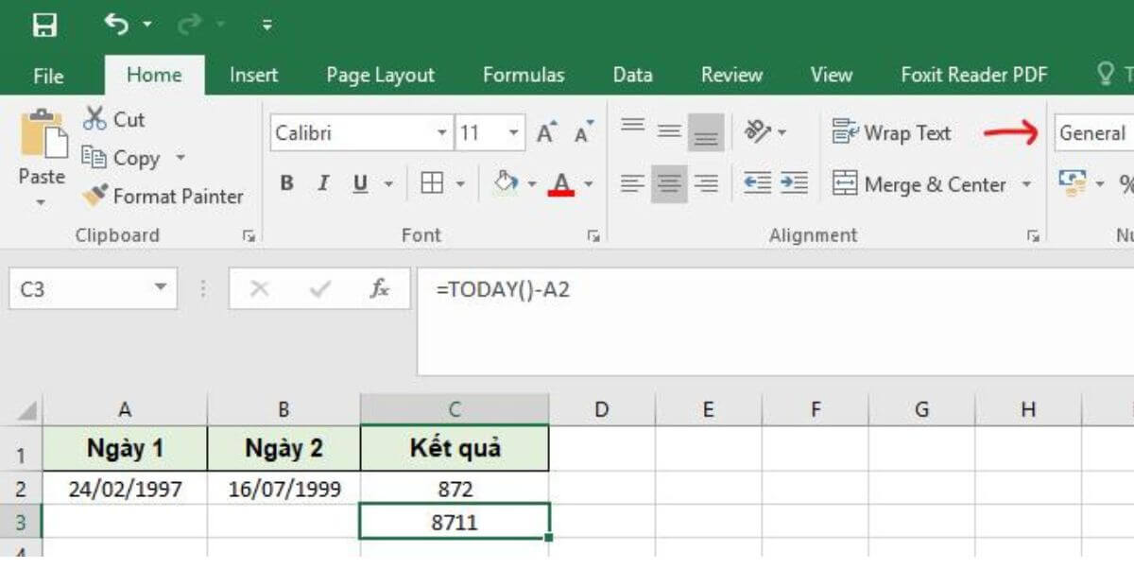This screenshot has height=586, width=1134.
Task: Open text Orientation icon
Action: click(x=757, y=132)
